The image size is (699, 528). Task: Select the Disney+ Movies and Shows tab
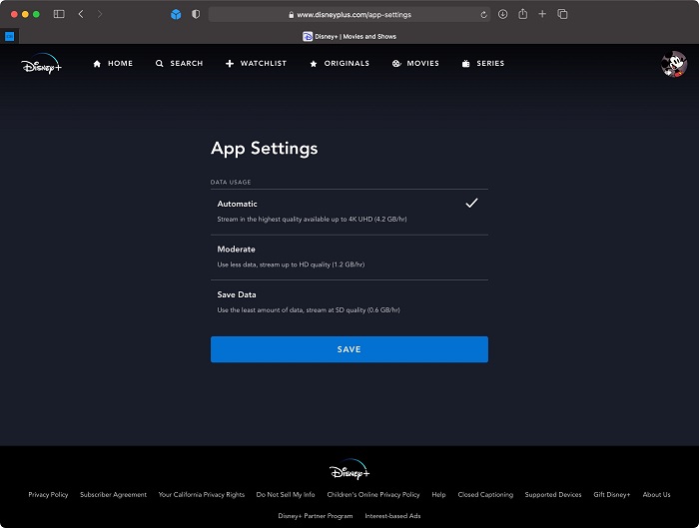click(x=349, y=37)
